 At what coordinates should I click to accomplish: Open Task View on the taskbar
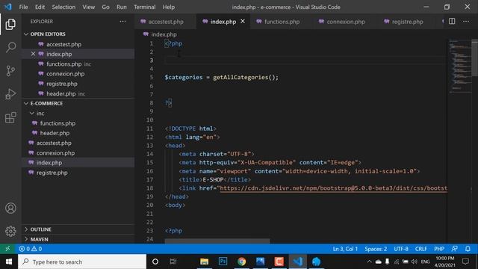(x=173, y=262)
